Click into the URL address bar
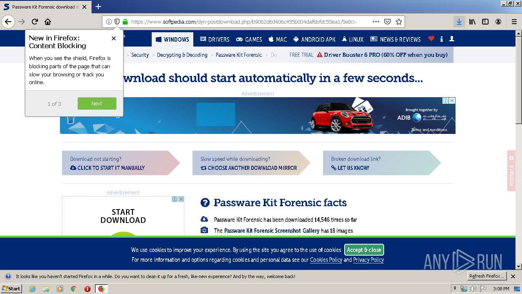This screenshot has width=522, height=294. click(245, 22)
